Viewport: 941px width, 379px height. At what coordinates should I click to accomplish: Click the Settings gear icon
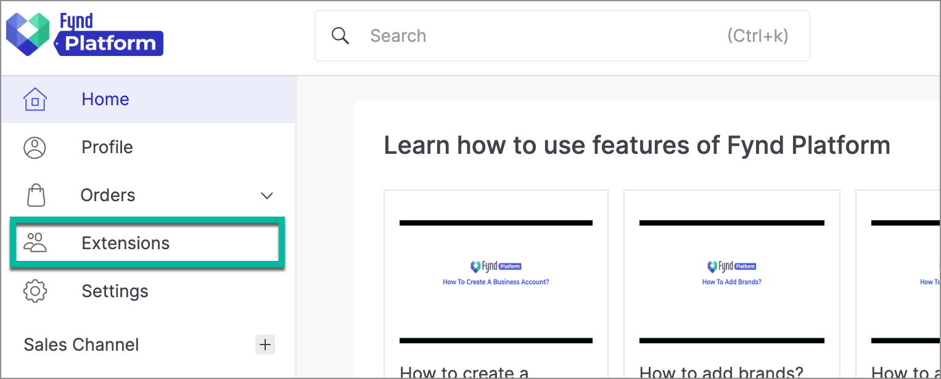coord(35,291)
